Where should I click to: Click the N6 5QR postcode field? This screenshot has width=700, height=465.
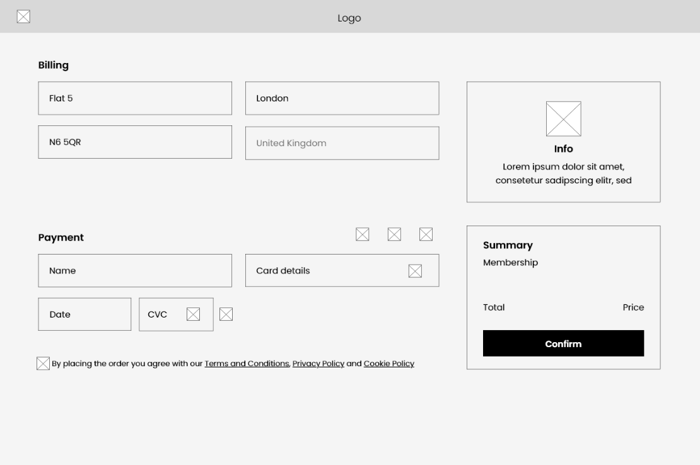click(135, 142)
